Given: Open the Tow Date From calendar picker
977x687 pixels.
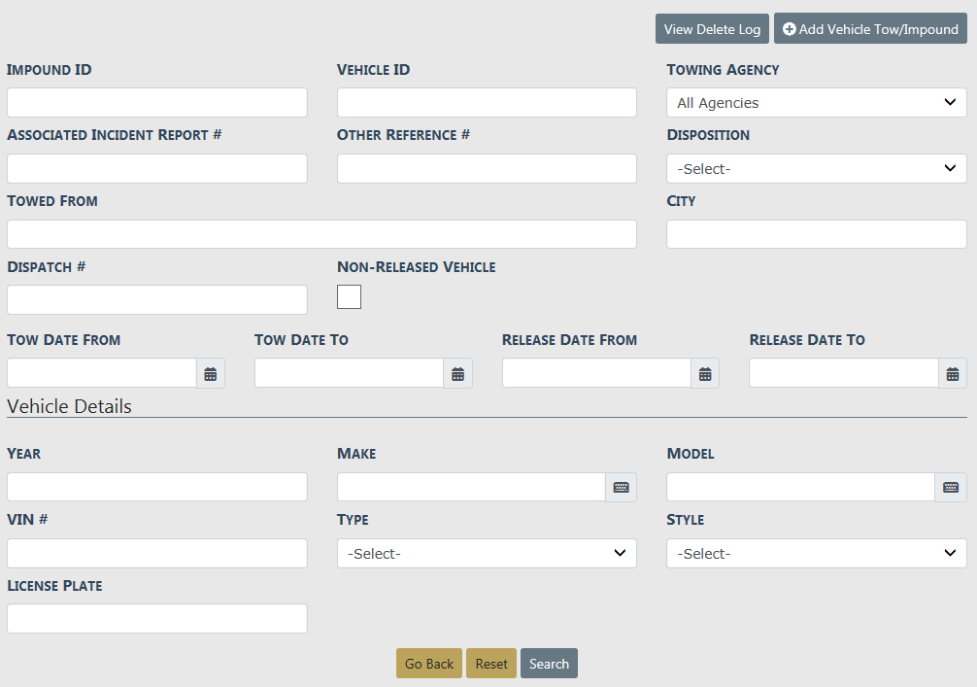Looking at the screenshot, I should (211, 374).
